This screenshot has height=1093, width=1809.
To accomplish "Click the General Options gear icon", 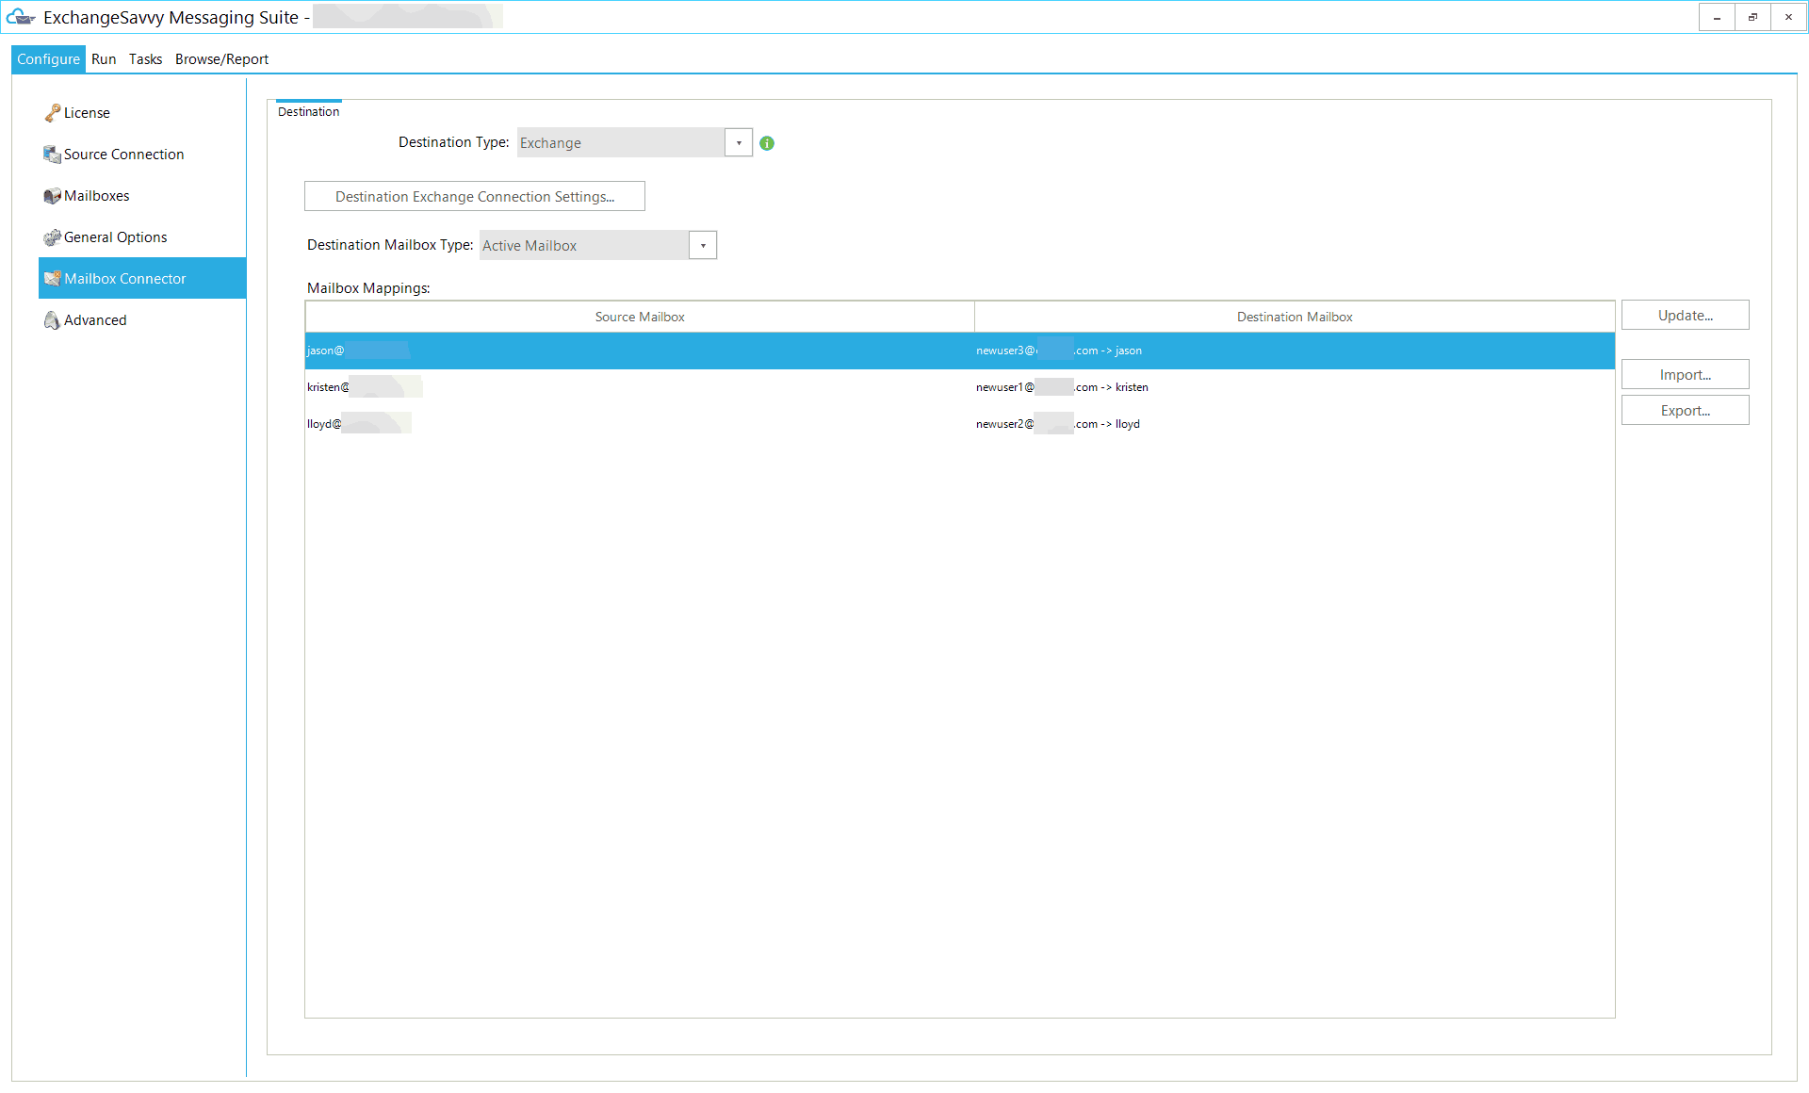I will [52, 237].
